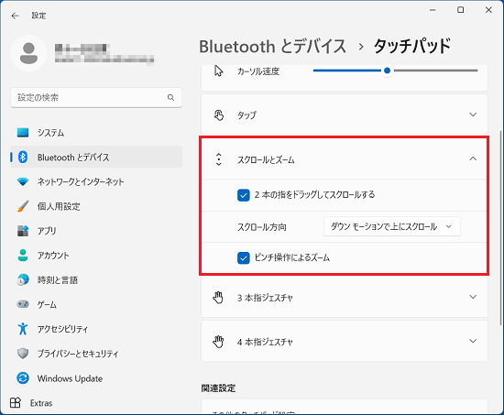Click the カーソル速度 slider thumb
The image size is (504, 415).
(x=388, y=71)
